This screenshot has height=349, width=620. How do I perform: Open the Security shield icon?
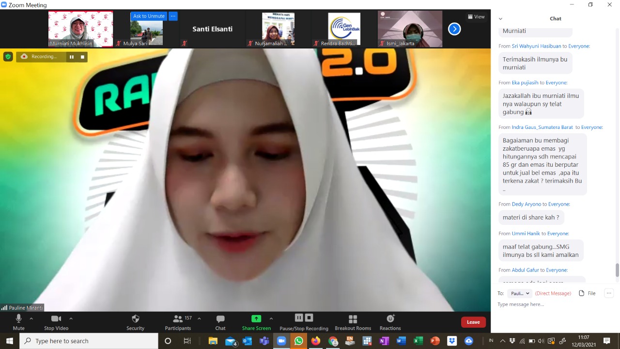click(136, 319)
